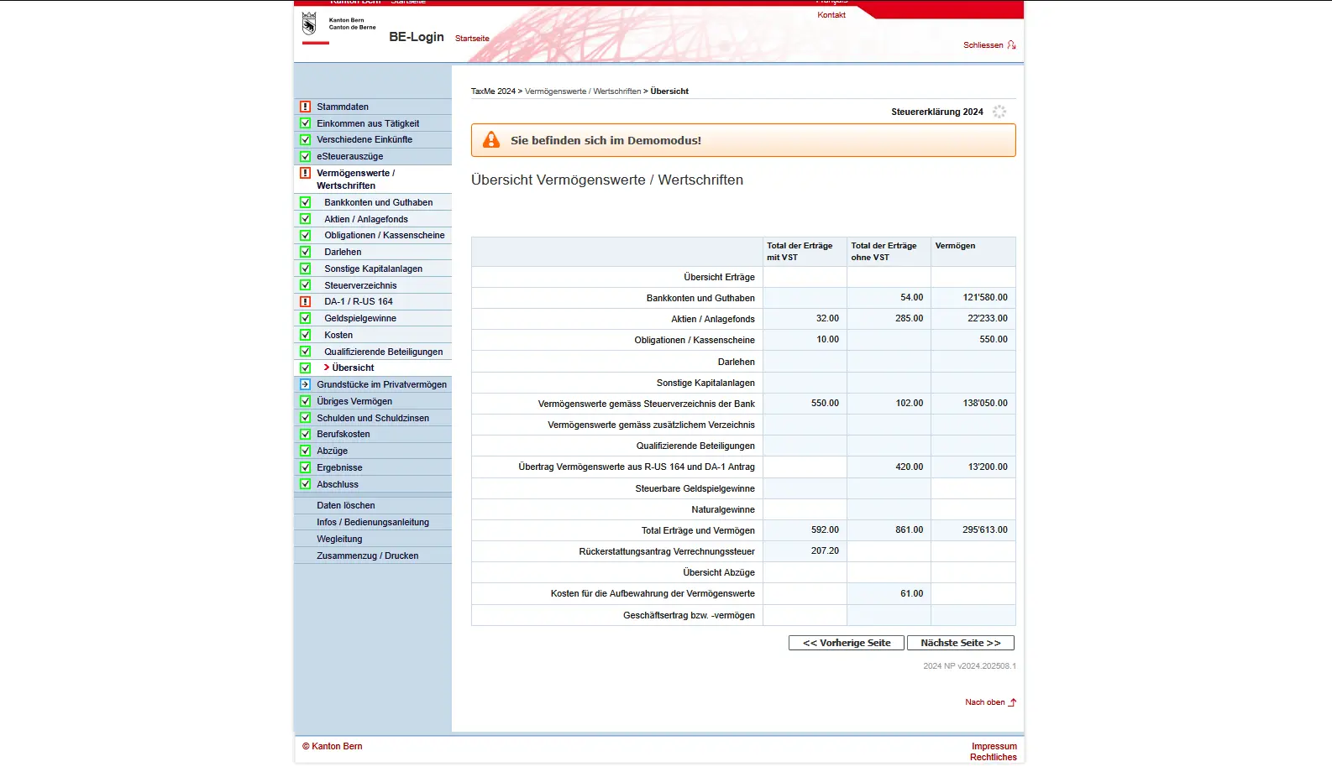Viewport: 1332px width, 772px height.
Task: Open Infos / Bedienungsanleitung
Action: [373, 522]
